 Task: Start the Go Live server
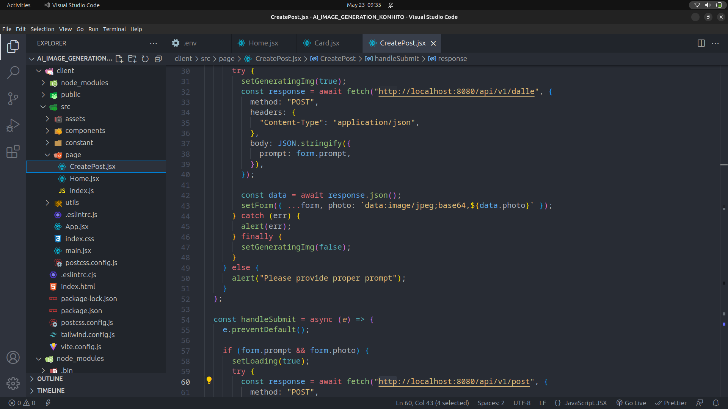(631, 403)
